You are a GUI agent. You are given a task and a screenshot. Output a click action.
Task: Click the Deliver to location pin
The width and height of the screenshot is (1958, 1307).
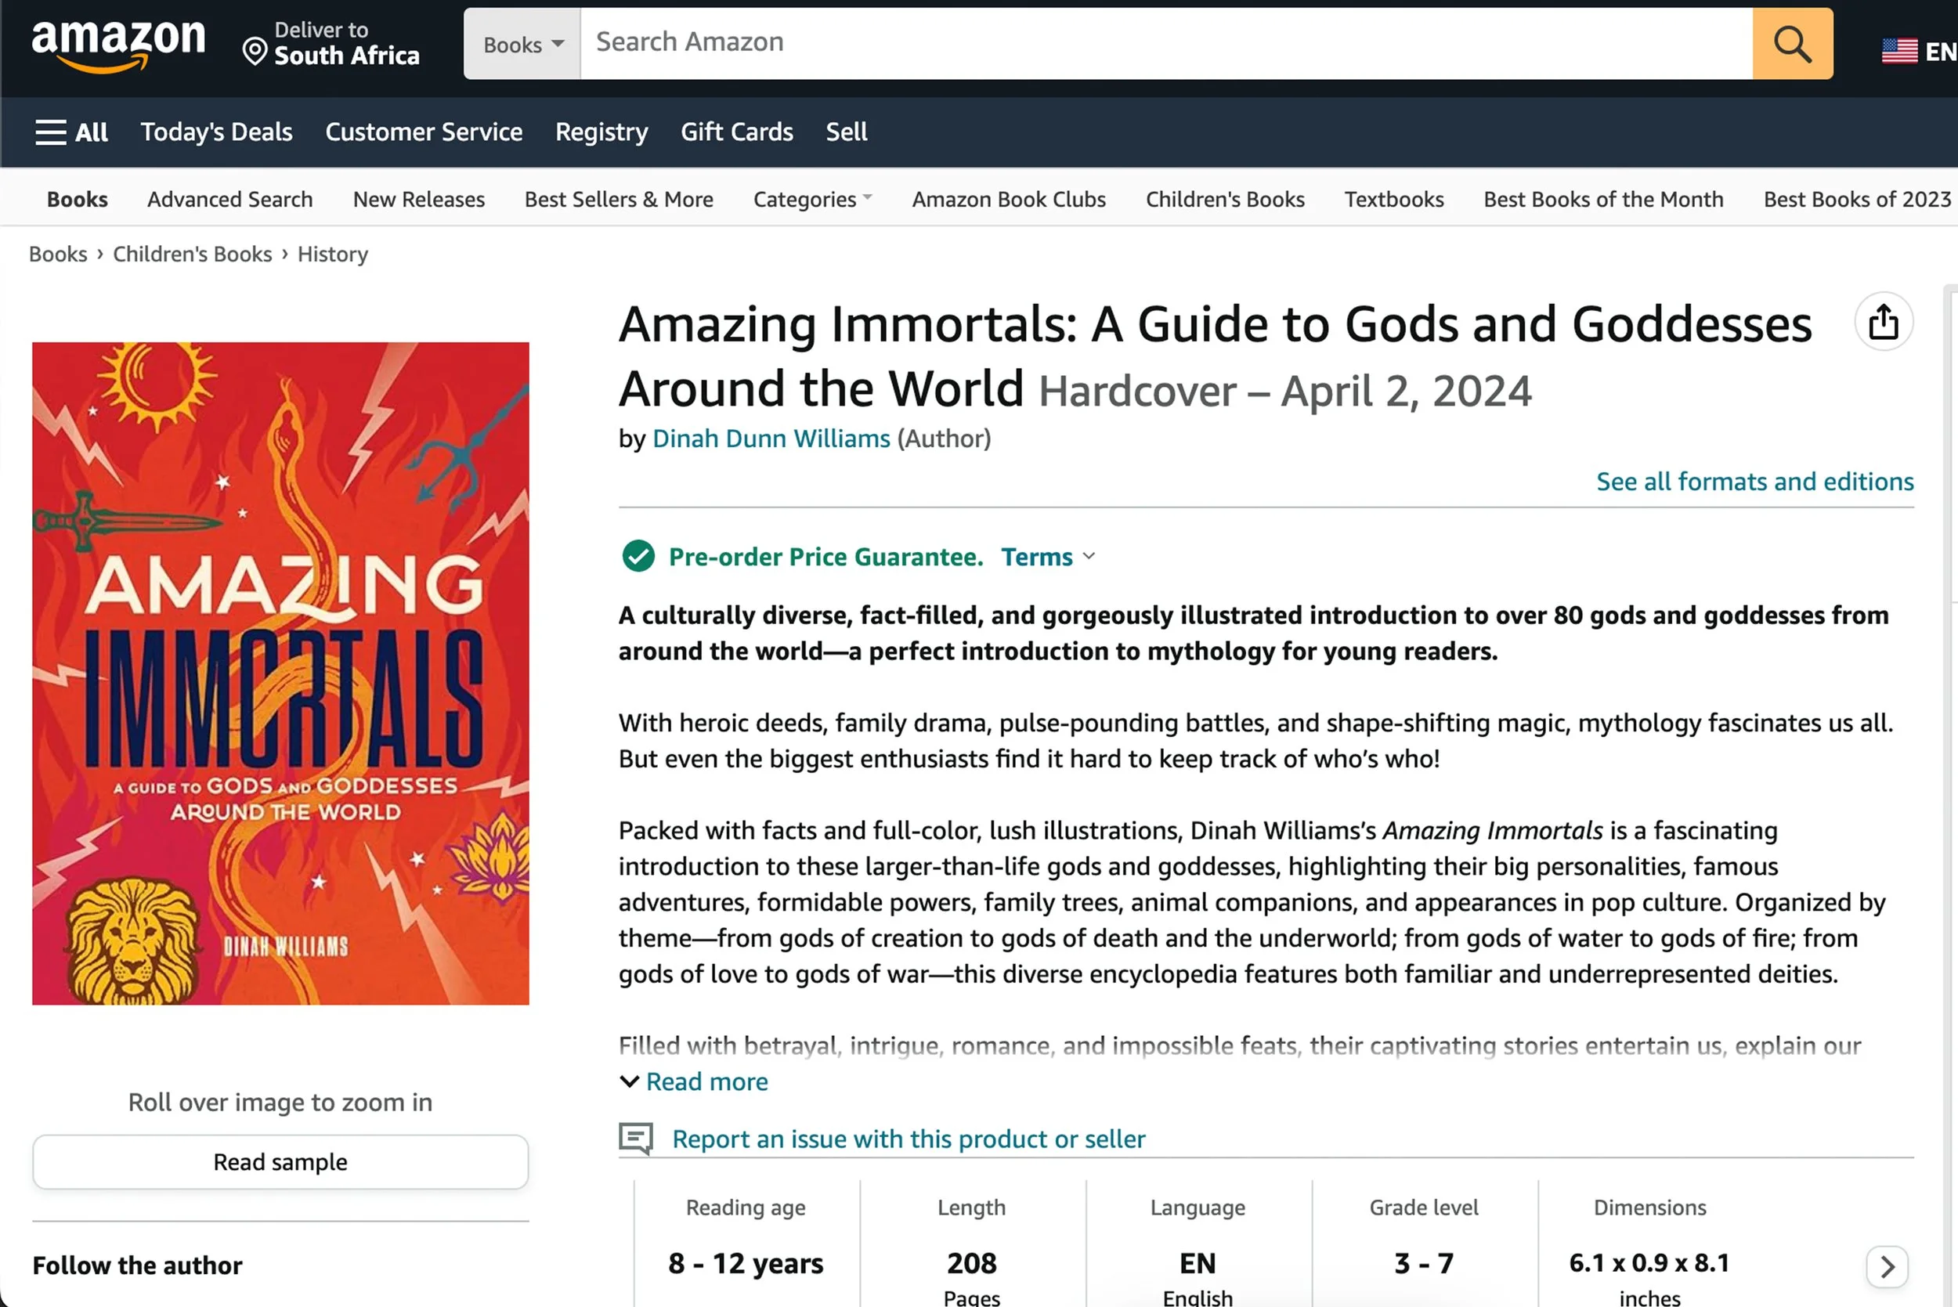click(255, 52)
